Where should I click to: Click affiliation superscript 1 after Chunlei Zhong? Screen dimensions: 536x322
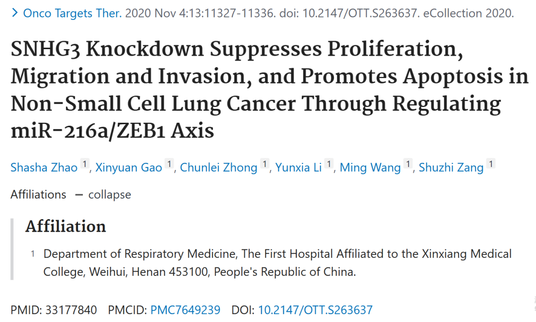pos(264,164)
